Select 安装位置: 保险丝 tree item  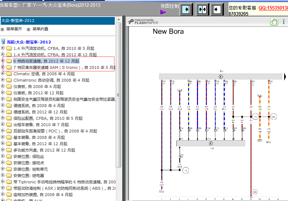[x=29, y=156]
